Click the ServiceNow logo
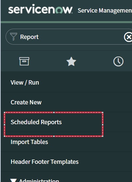Image resolution: width=132 pixels, height=182 pixels. click(40, 9)
